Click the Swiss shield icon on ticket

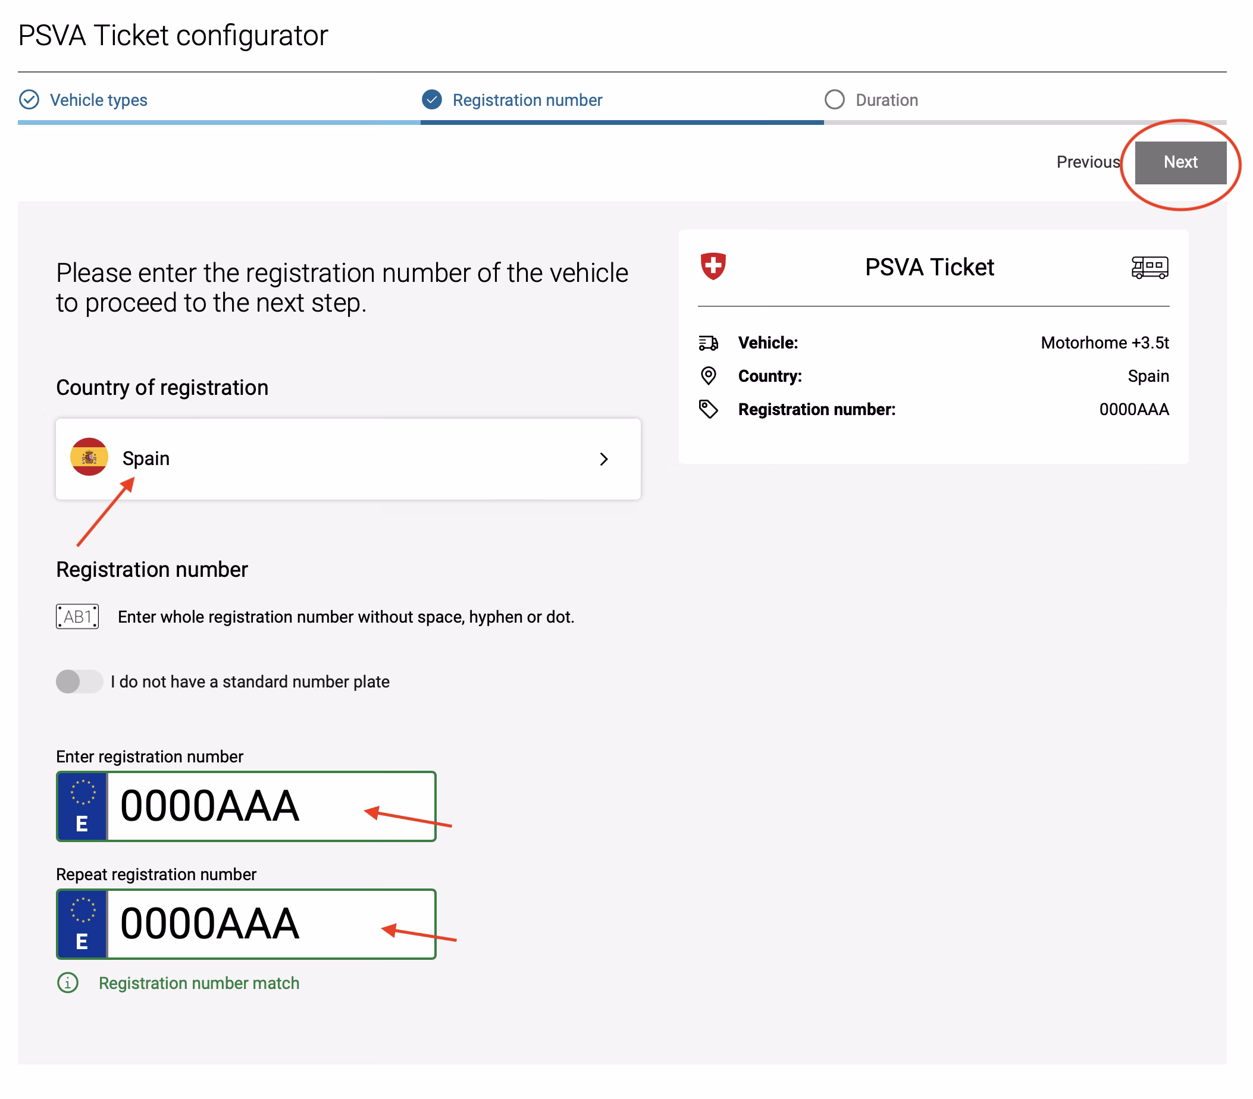tap(713, 266)
